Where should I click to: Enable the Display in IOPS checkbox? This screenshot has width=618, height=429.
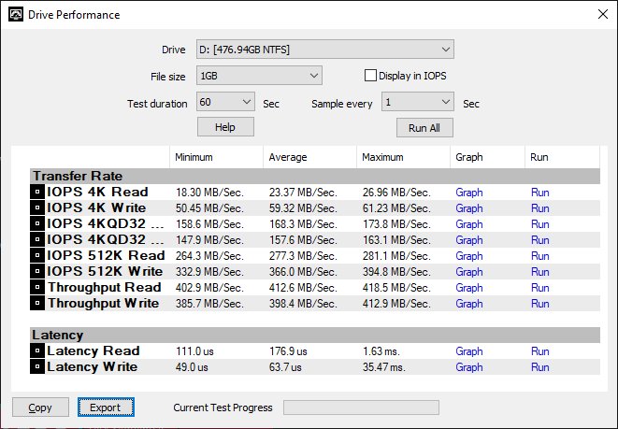(x=370, y=76)
